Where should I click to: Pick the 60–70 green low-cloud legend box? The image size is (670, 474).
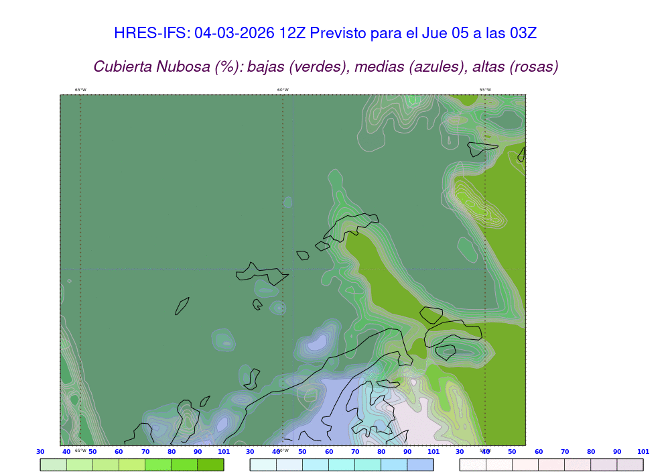tap(132, 465)
